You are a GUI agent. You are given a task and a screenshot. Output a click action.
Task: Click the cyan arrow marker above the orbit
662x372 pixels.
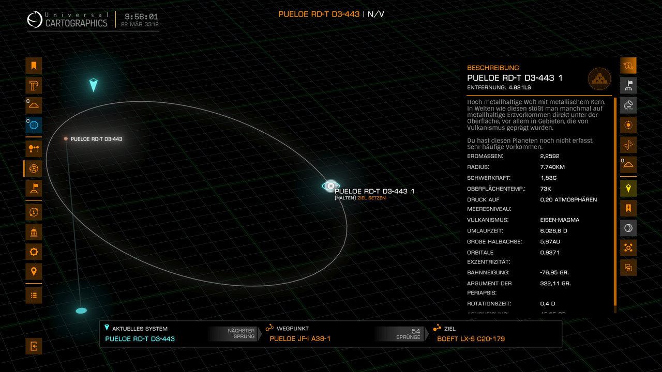93,85
